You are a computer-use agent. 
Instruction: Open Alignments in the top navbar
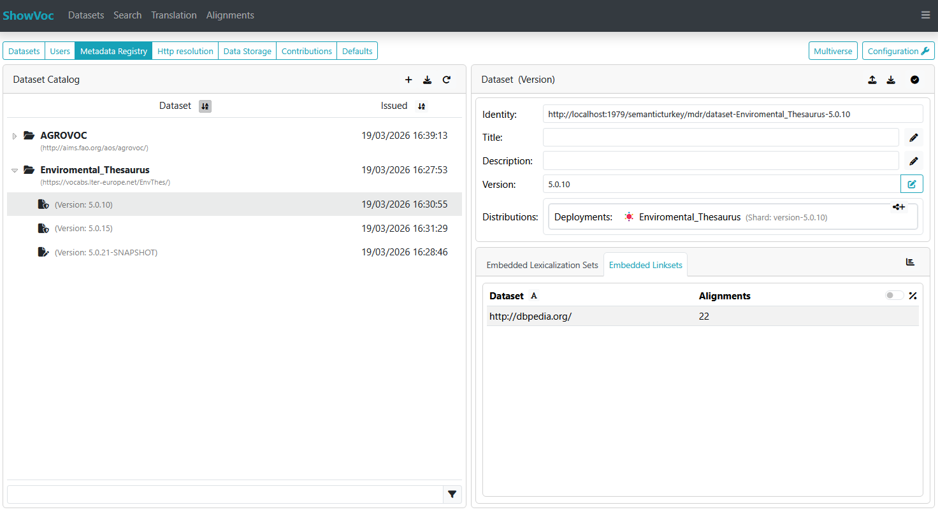[x=230, y=15]
